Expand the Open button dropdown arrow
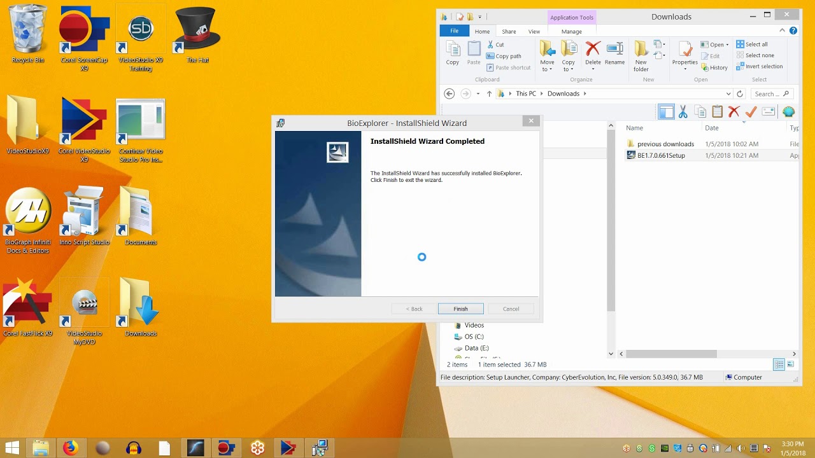The width and height of the screenshot is (815, 458). click(x=728, y=45)
